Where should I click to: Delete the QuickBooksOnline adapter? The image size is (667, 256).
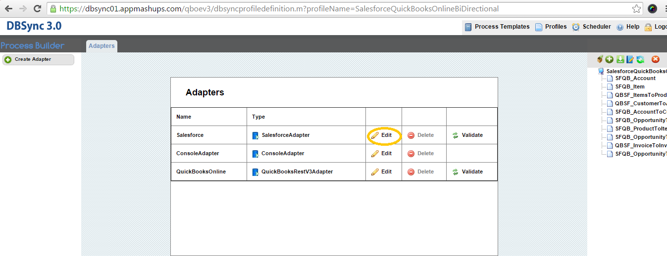tap(420, 171)
